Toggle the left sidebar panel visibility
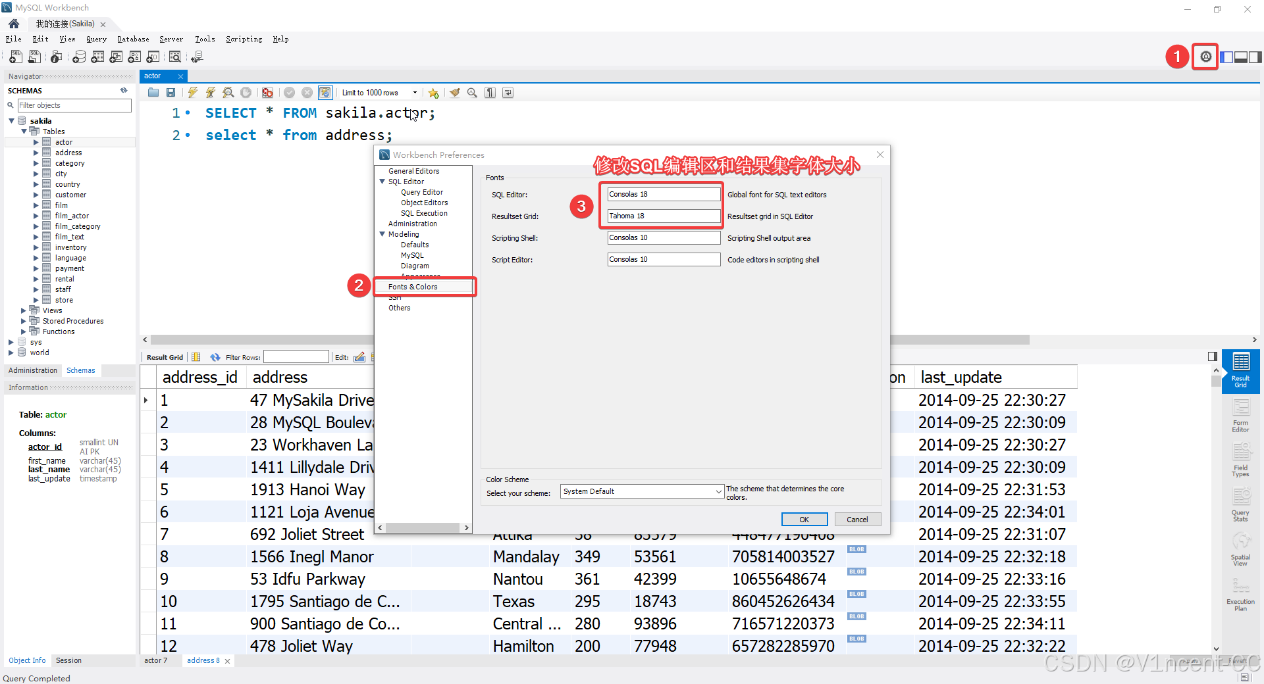1264x684 pixels. [1226, 57]
